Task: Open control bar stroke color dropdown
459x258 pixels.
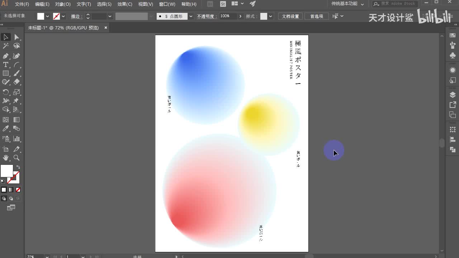Action: coord(63,16)
